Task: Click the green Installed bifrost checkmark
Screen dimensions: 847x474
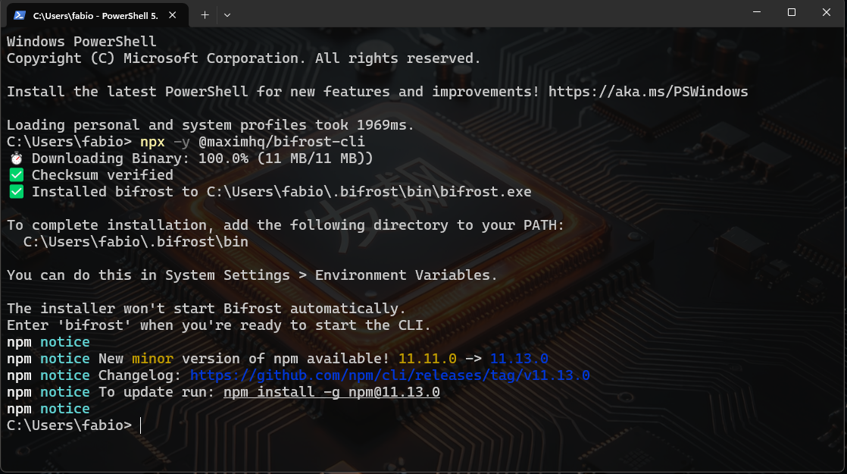Action: [x=17, y=191]
